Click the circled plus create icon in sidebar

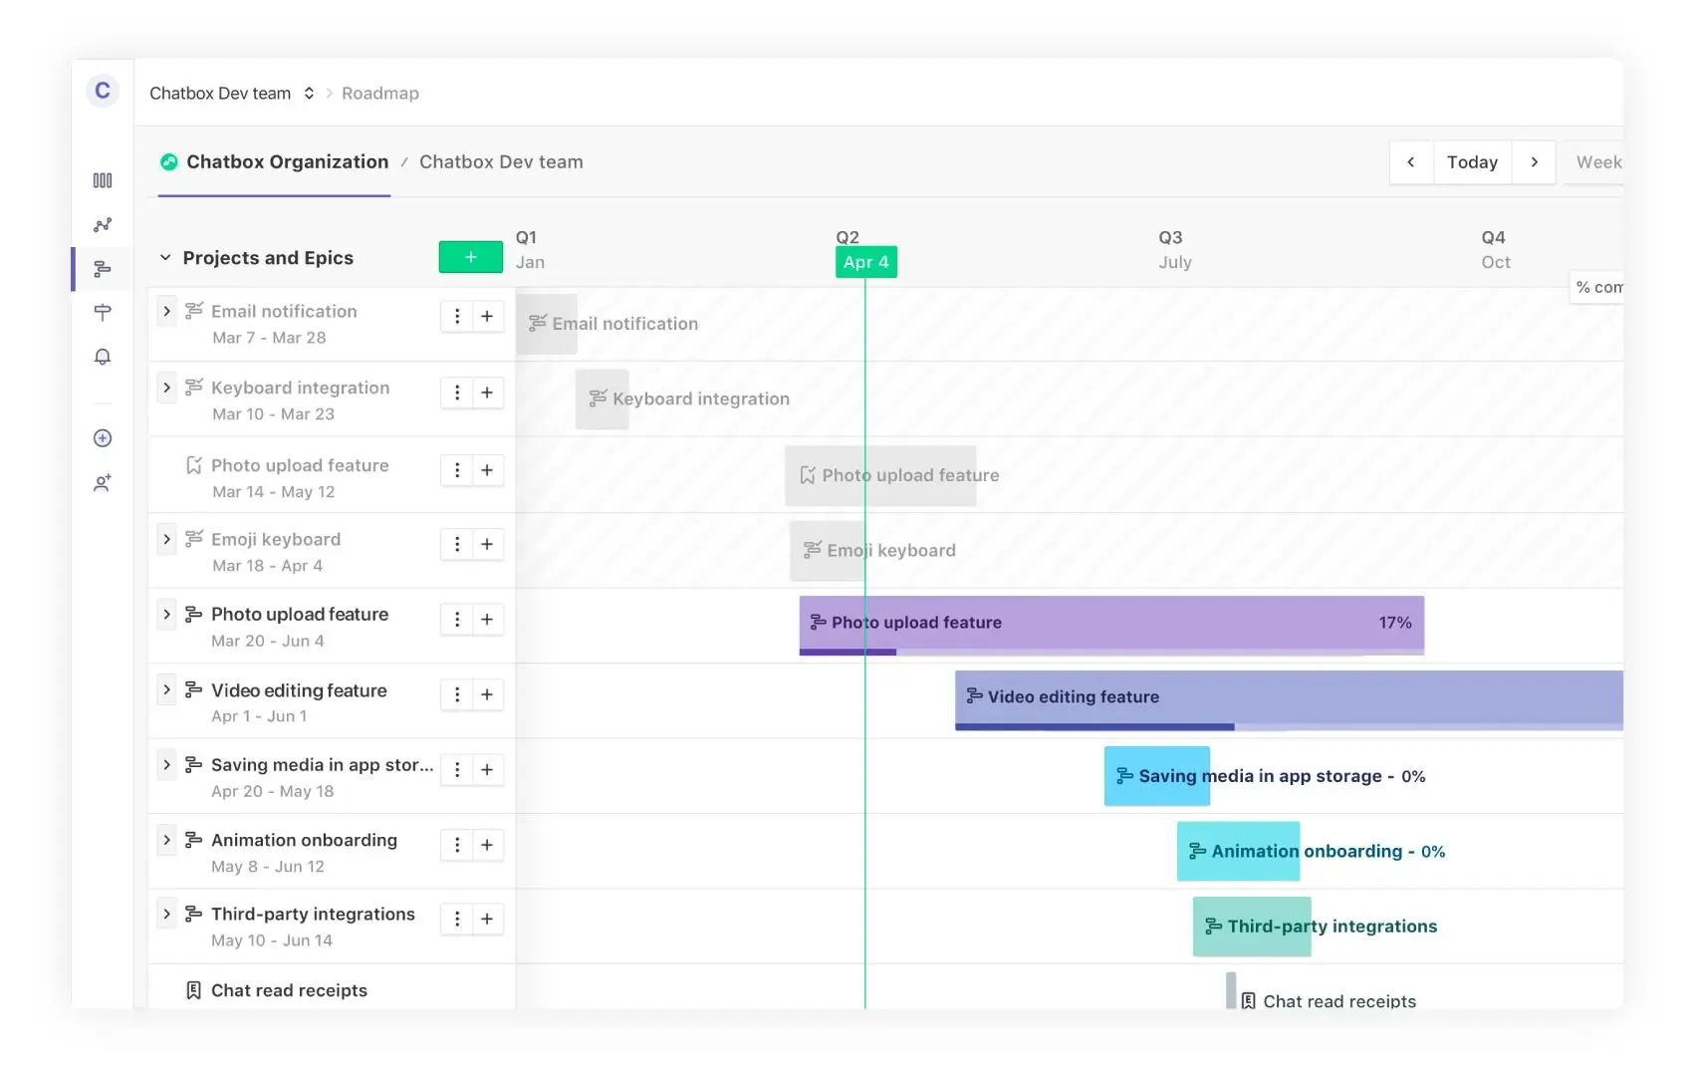tap(103, 438)
